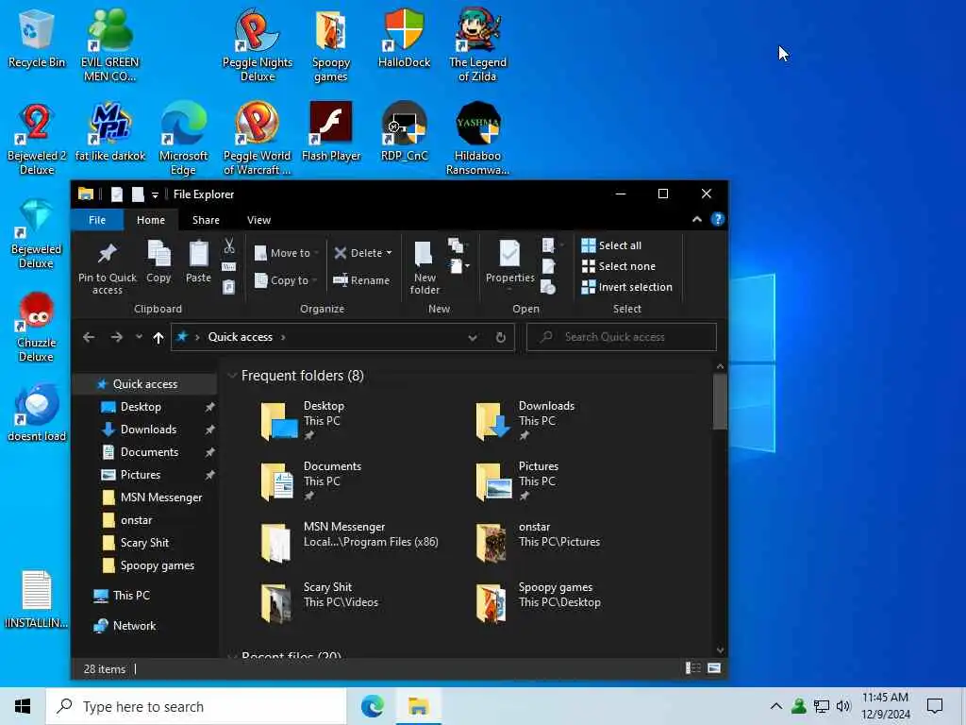Click Quick access in navigation pane
The height and width of the screenshot is (725, 966).
click(144, 384)
